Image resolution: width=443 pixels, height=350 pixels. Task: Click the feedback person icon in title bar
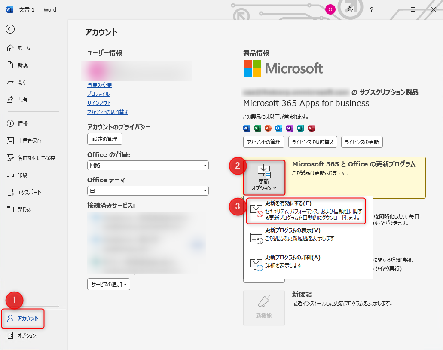point(351,9)
